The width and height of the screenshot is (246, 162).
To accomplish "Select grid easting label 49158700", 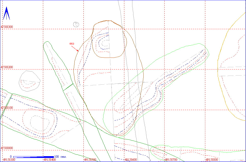I will (x=171, y=160).
